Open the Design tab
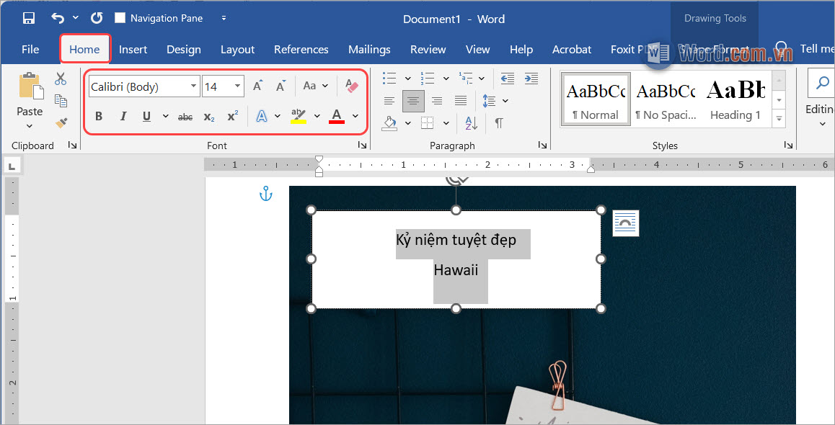Image resolution: width=835 pixels, height=425 pixels. 184,50
